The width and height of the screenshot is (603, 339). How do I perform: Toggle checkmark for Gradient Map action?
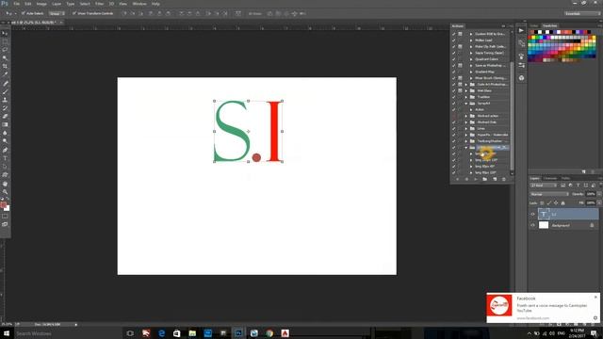pyautogui.click(x=454, y=72)
